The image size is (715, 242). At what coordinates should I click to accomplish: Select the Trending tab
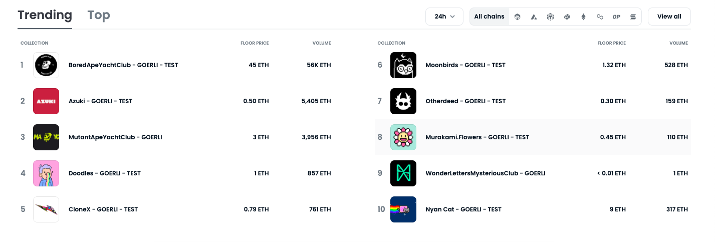pyautogui.click(x=45, y=16)
